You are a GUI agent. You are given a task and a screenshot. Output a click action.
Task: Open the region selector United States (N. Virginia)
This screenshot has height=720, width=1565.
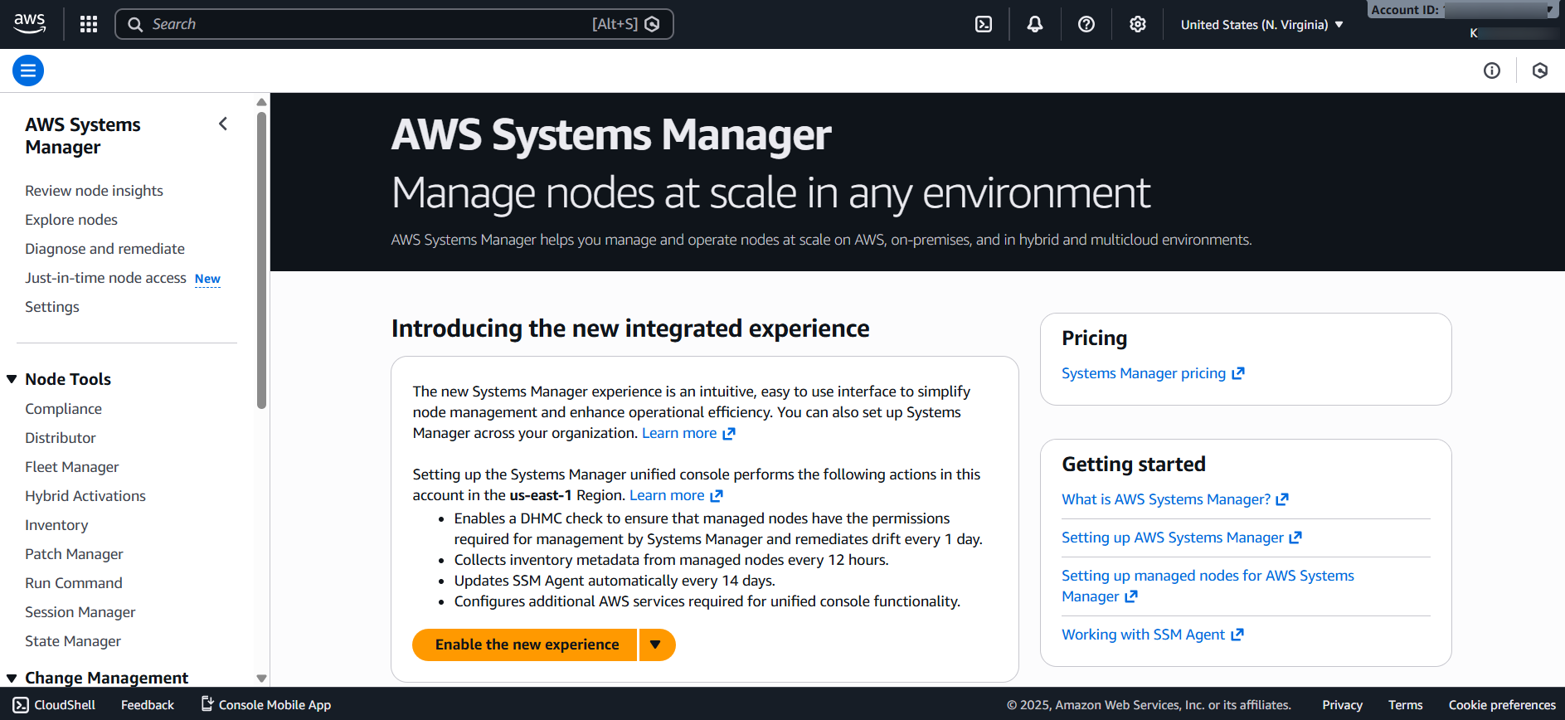pyautogui.click(x=1261, y=25)
